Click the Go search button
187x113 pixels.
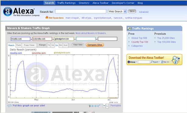tap(132, 11)
